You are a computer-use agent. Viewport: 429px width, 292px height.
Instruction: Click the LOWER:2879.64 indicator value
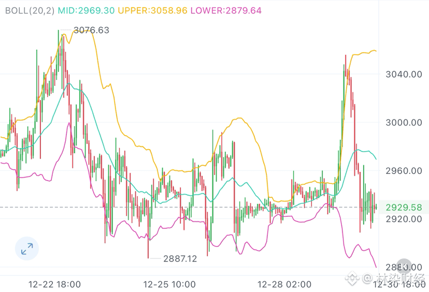[x=226, y=10]
